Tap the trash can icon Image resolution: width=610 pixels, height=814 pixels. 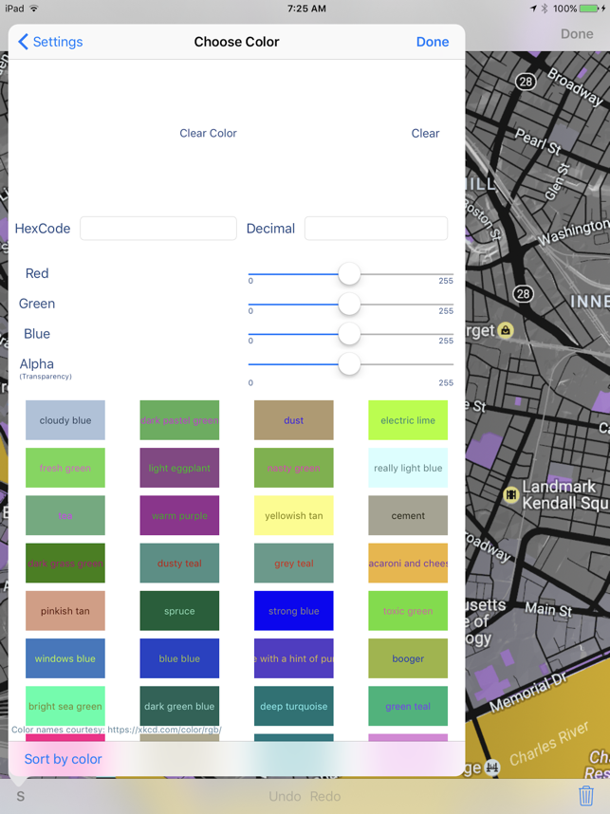click(586, 796)
